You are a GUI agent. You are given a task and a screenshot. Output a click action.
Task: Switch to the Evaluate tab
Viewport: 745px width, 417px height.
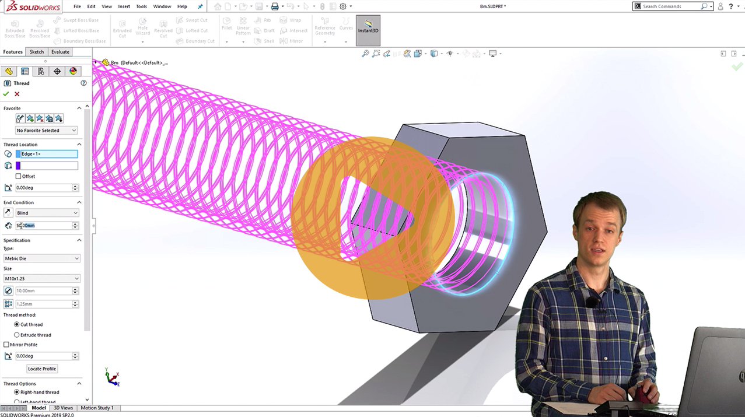[60, 51]
